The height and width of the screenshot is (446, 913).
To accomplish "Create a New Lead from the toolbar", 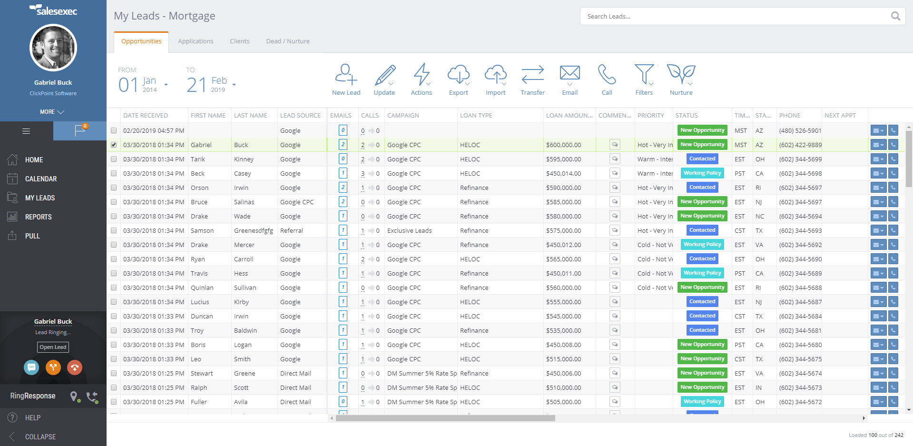I will click(x=346, y=79).
